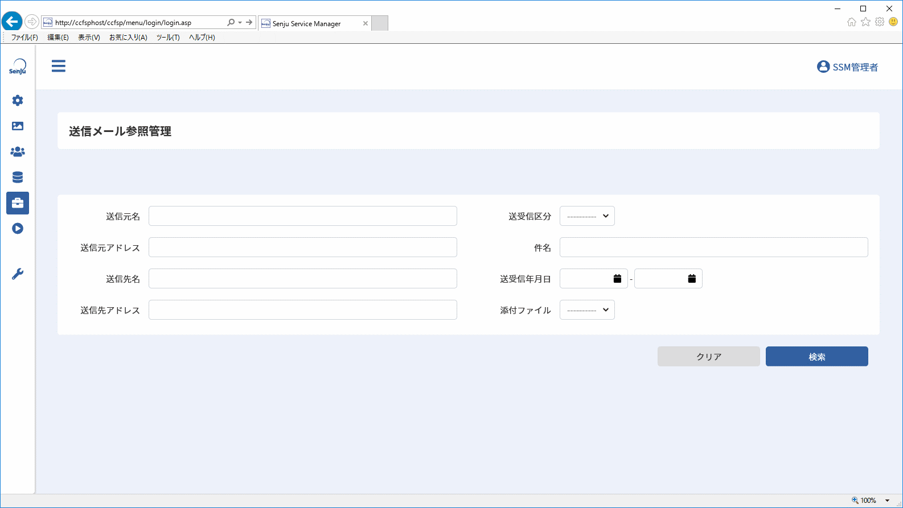
Task: Open the end date calendar picker for 送受信年月日
Action: coord(692,279)
